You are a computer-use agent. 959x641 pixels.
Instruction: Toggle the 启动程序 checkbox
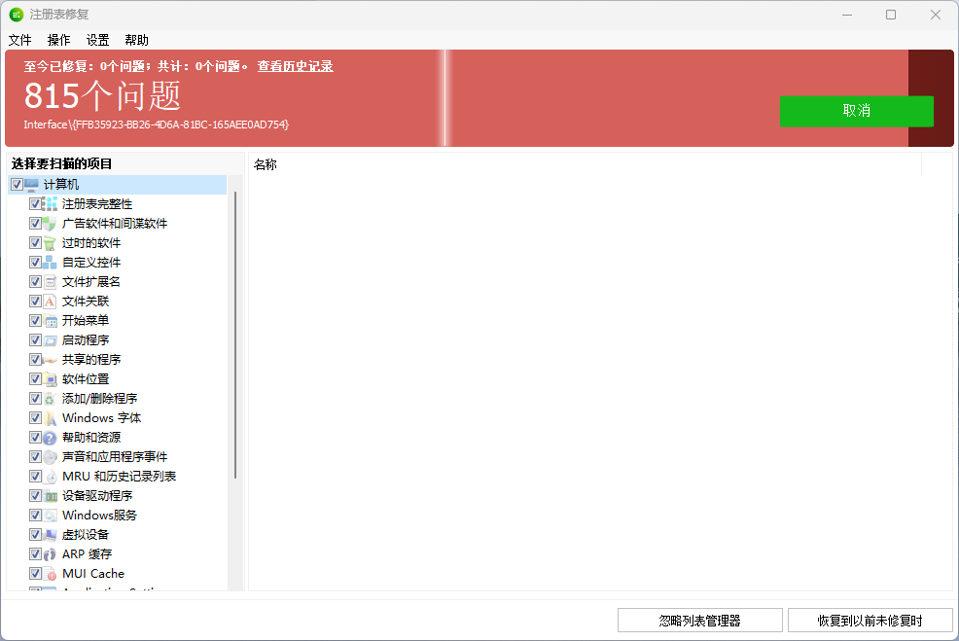(35, 340)
